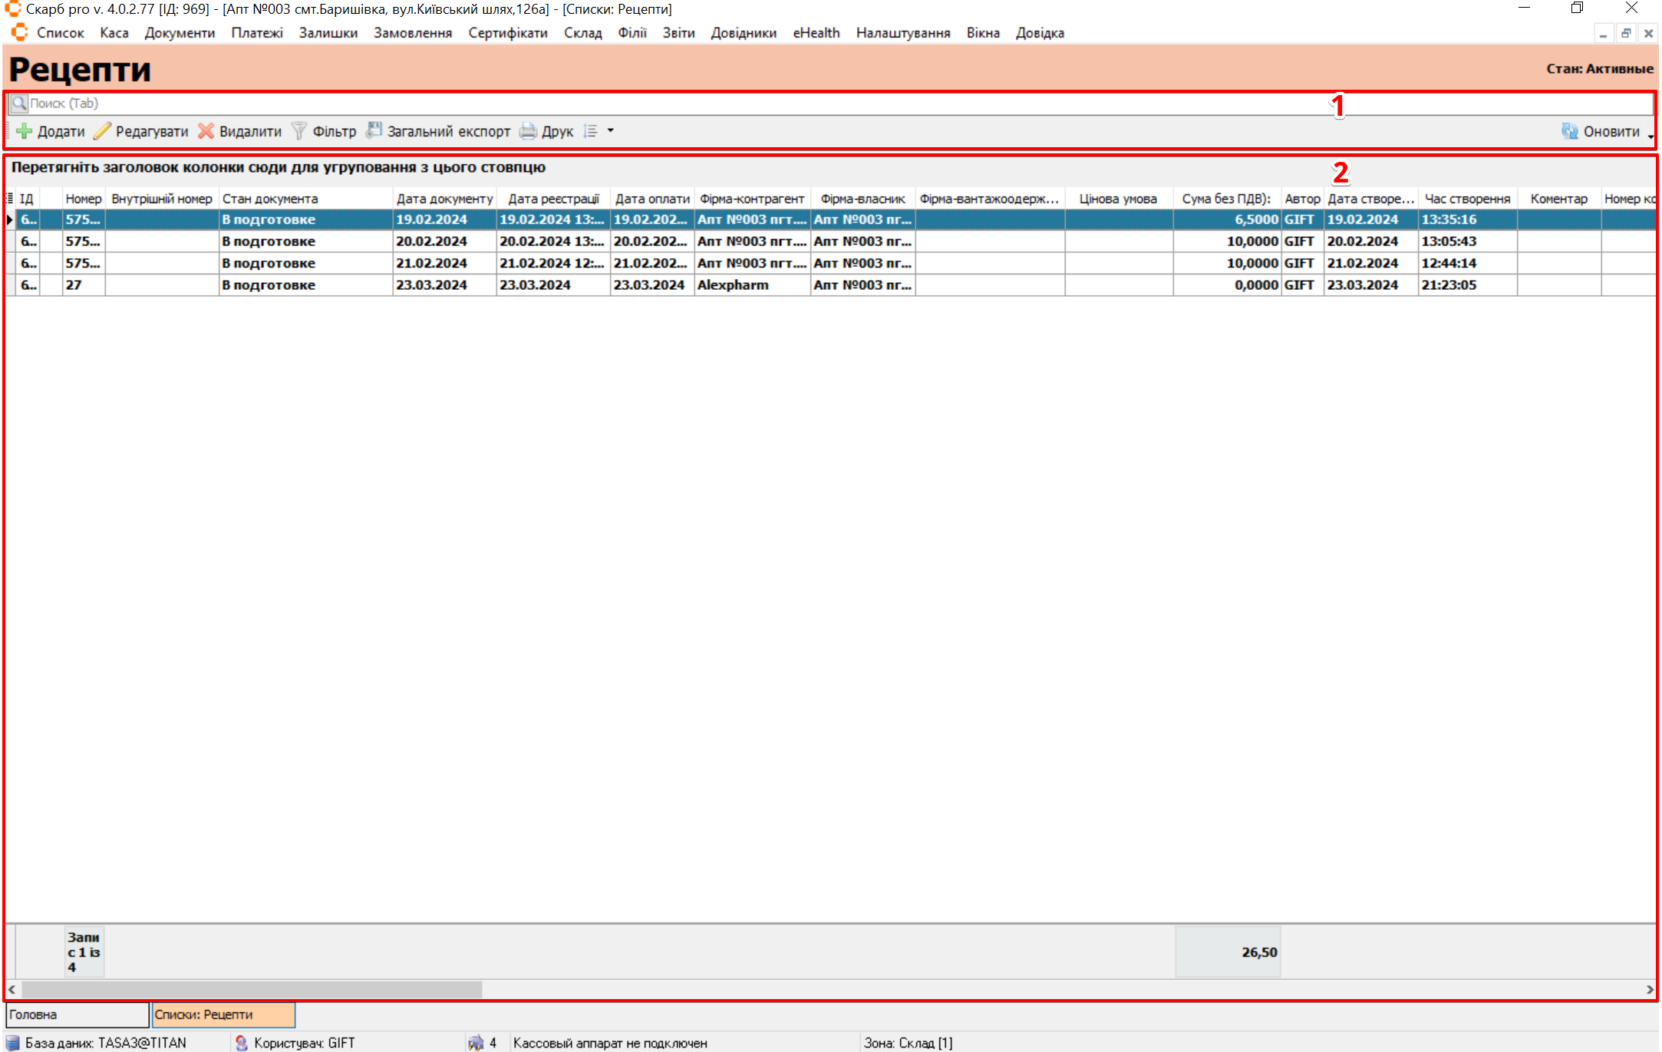Click the horizontal scrollbar right arrow
The image size is (1662, 1052).
[x=1650, y=990]
